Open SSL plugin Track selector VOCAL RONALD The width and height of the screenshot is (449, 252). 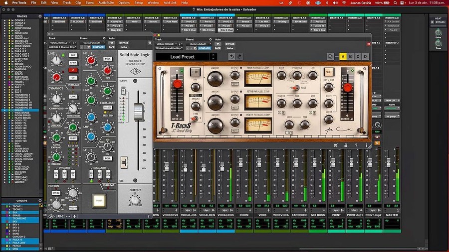[x=60, y=43]
